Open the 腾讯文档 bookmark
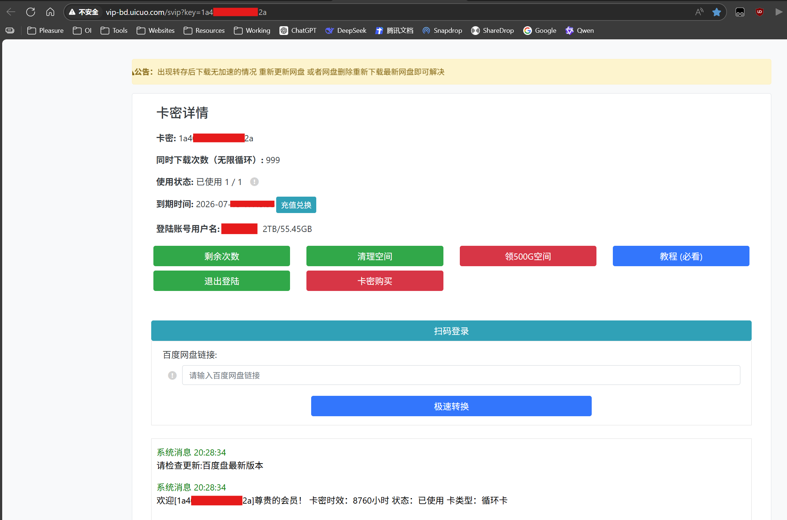Image resolution: width=787 pixels, height=520 pixels. tap(394, 31)
